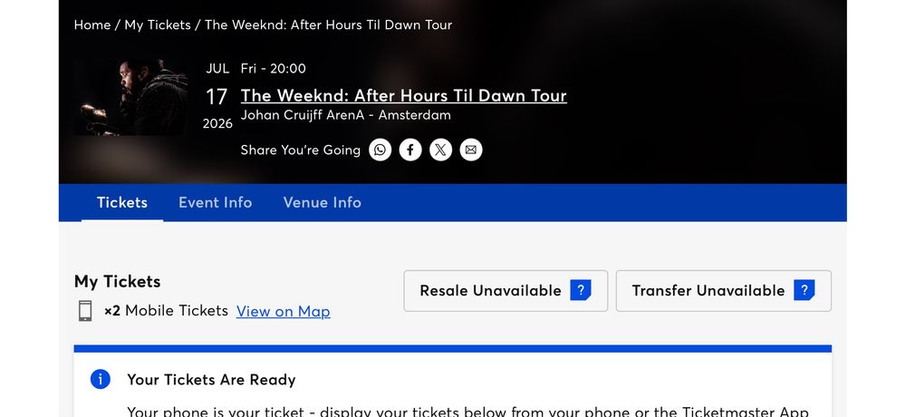The image size is (906, 417).
Task: Navigate to My Tickets breadcrumb link
Action: (x=158, y=24)
